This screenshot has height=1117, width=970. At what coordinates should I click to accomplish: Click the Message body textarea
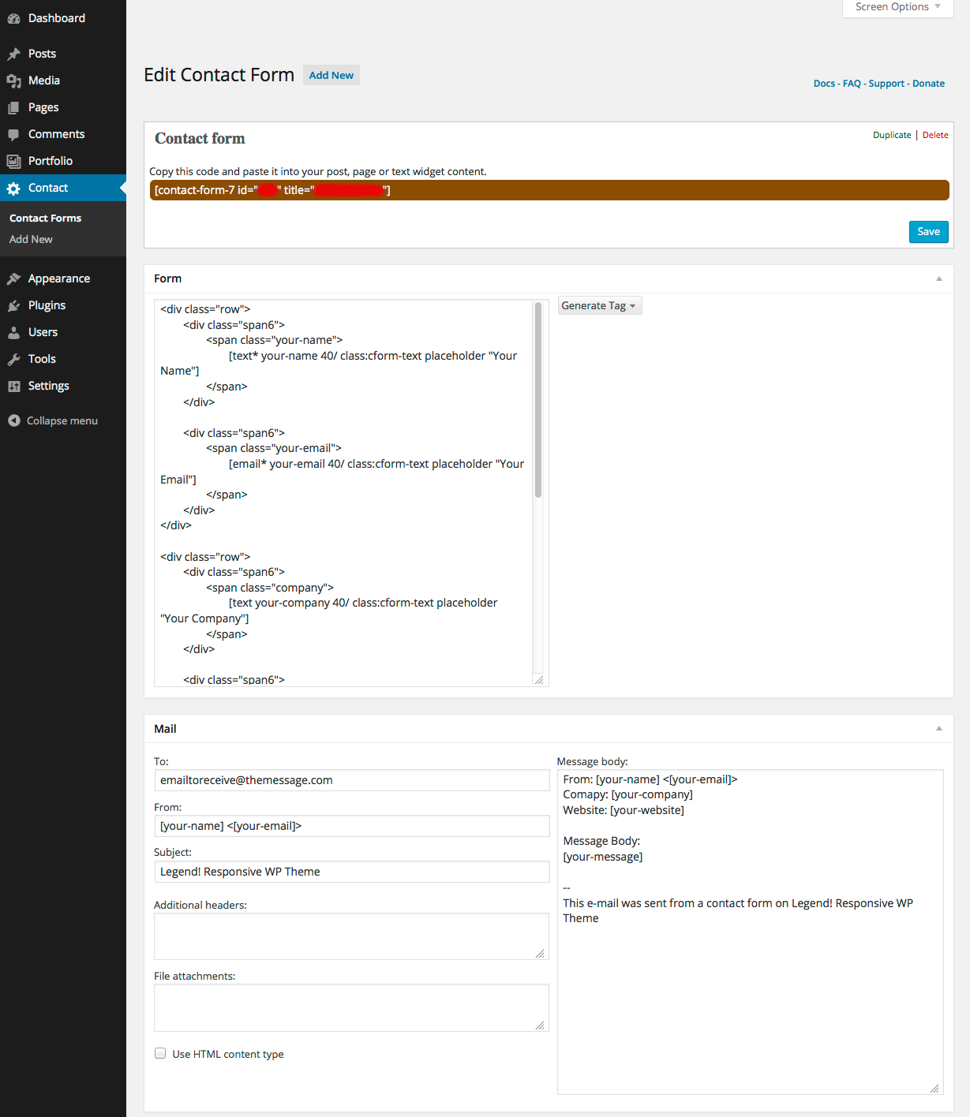tap(751, 932)
